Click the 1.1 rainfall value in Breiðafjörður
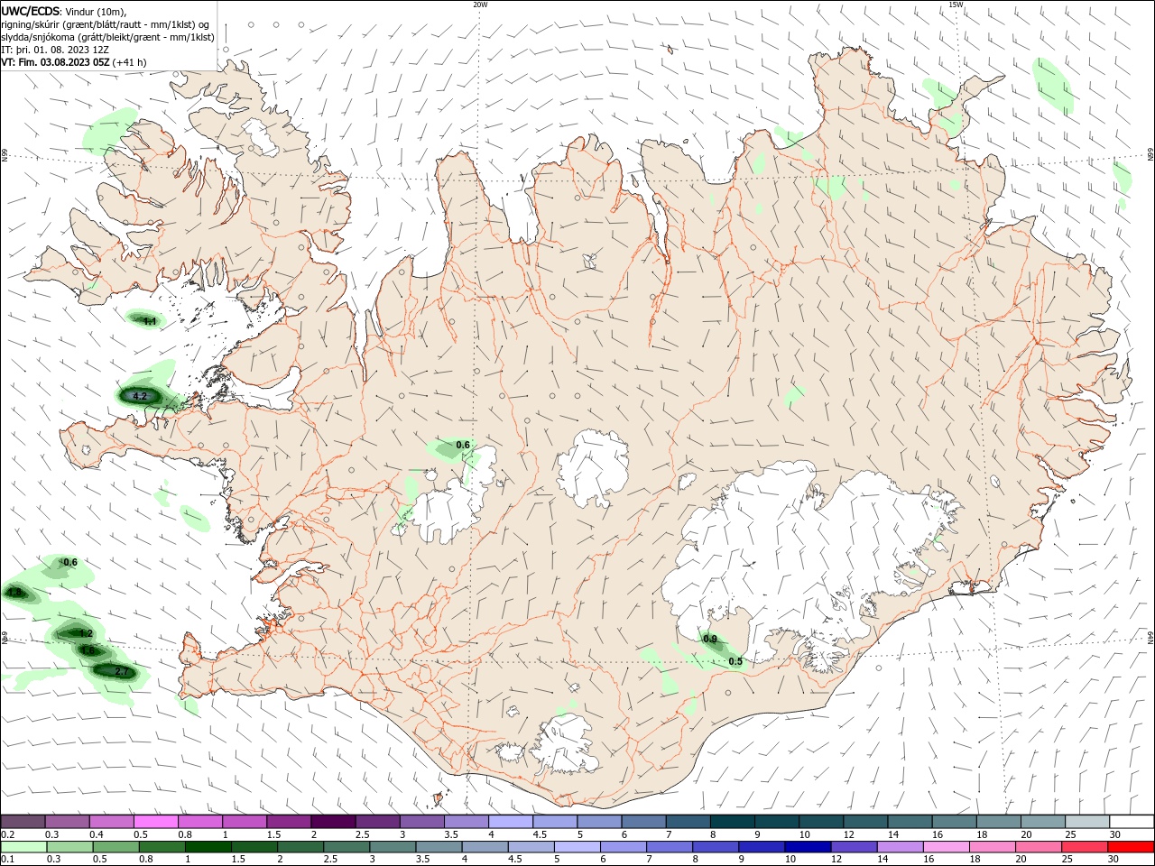Viewport: 1155px width, 866px height. (150, 321)
